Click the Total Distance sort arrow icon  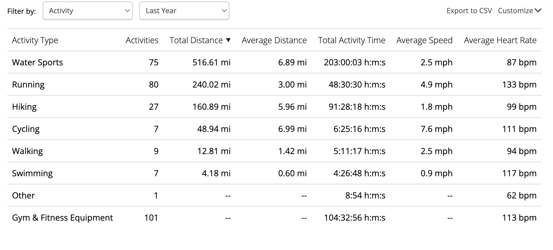pos(228,40)
